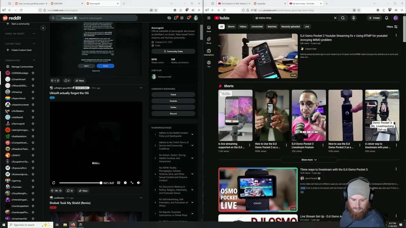
Task: Expand rule 4 No NSFW
Action: (192, 174)
